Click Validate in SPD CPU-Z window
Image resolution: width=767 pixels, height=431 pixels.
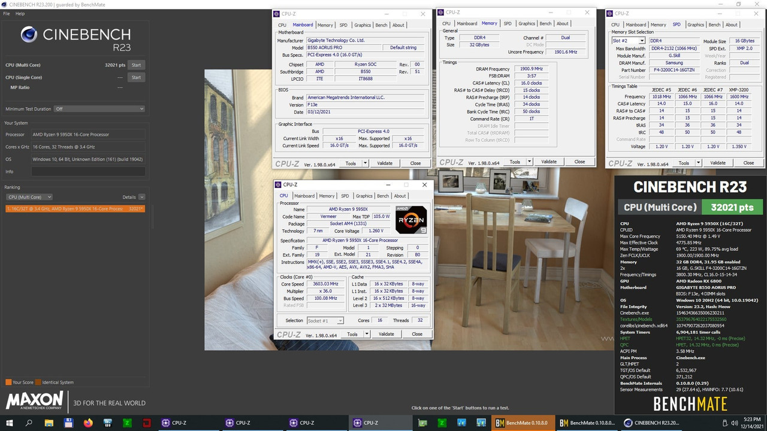tap(718, 163)
